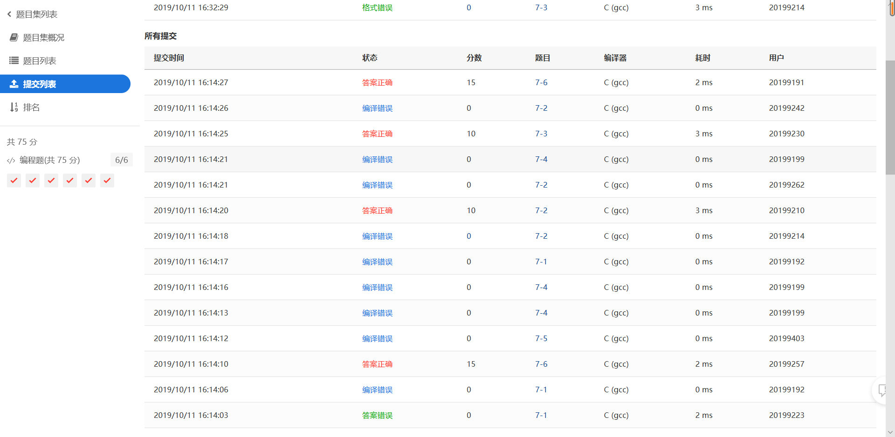Click the 6/6 progress badge

(x=122, y=160)
